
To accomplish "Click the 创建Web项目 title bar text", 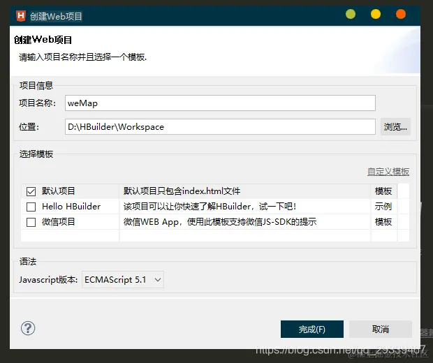I will pyautogui.click(x=56, y=16).
